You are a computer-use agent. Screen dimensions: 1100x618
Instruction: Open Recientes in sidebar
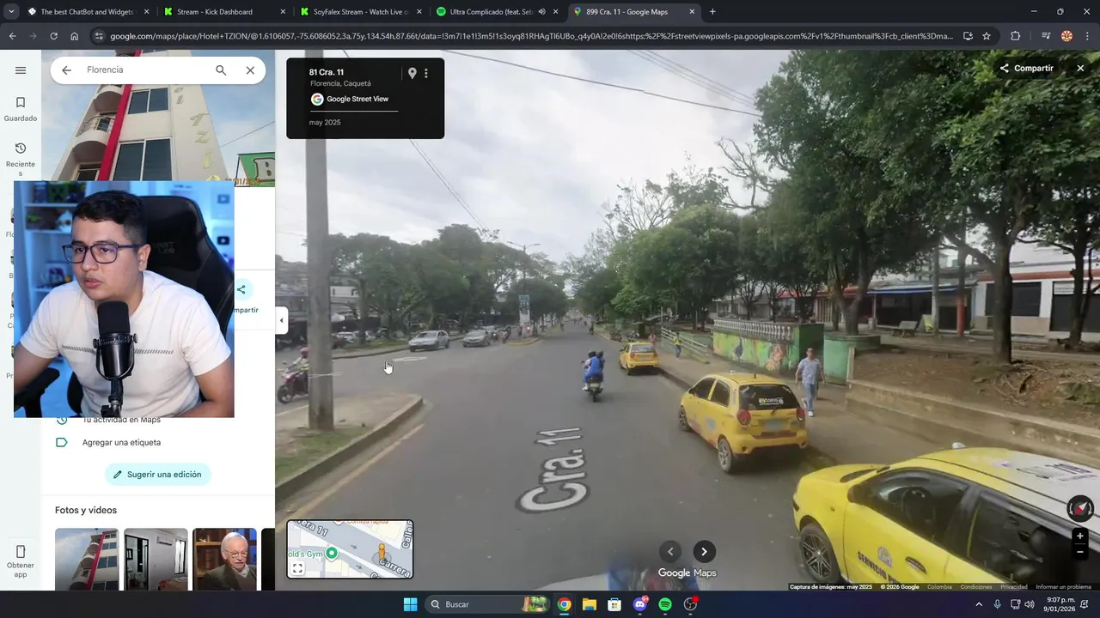pos(21,160)
